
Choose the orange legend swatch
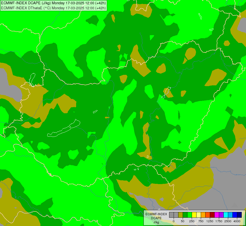point(203,215)
